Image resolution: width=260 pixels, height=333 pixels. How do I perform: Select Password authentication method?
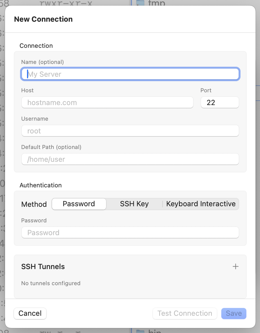click(79, 204)
